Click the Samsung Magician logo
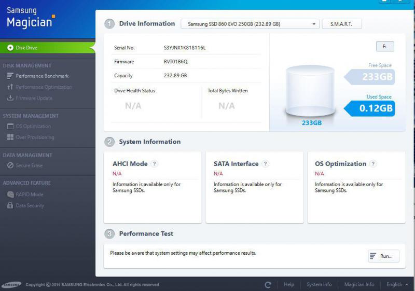This screenshot has width=415, height=291. (30, 18)
